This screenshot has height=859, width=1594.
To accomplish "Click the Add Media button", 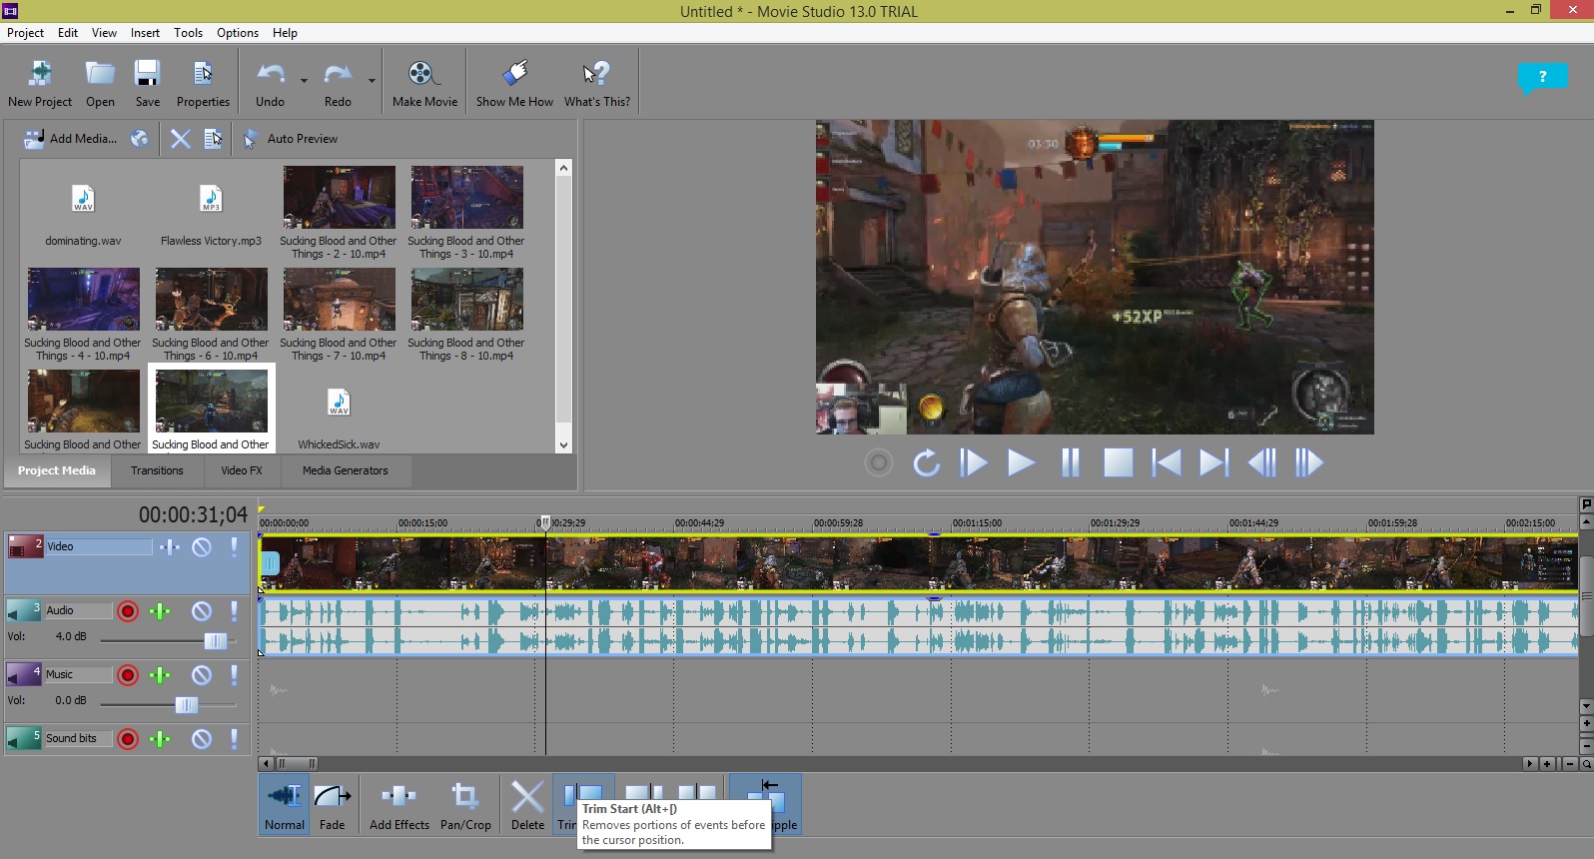I will [x=70, y=139].
